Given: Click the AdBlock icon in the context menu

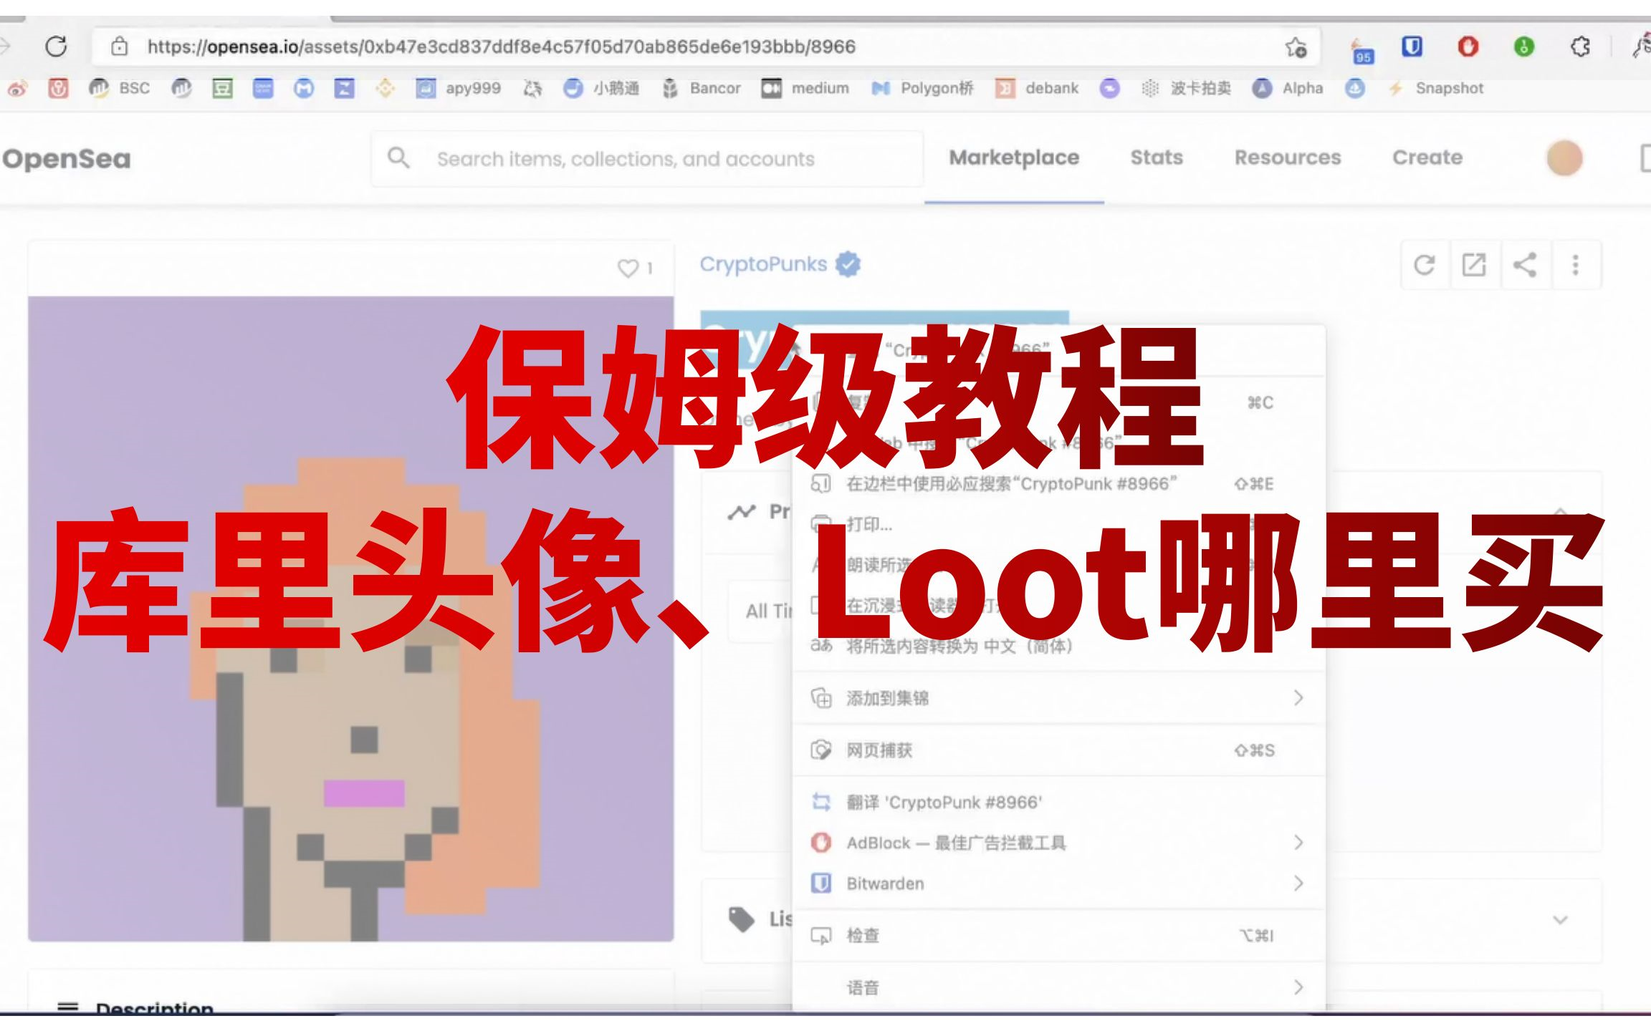Looking at the screenshot, I should 820,843.
